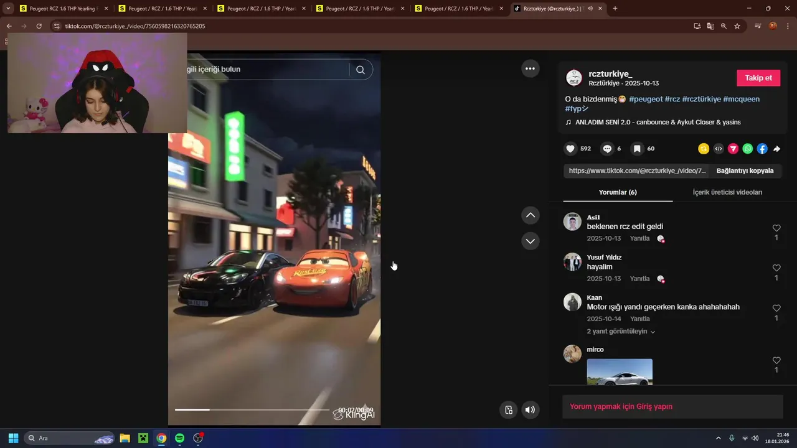Click the video search input field
Screen dimensions: 797x448
point(268,69)
